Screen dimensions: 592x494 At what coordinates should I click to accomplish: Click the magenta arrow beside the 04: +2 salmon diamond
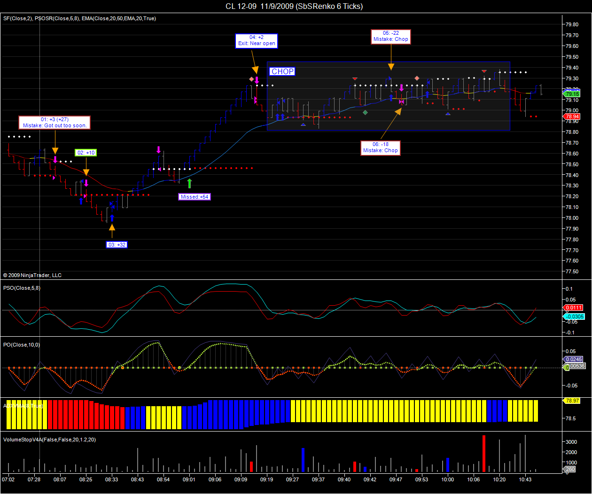[257, 80]
